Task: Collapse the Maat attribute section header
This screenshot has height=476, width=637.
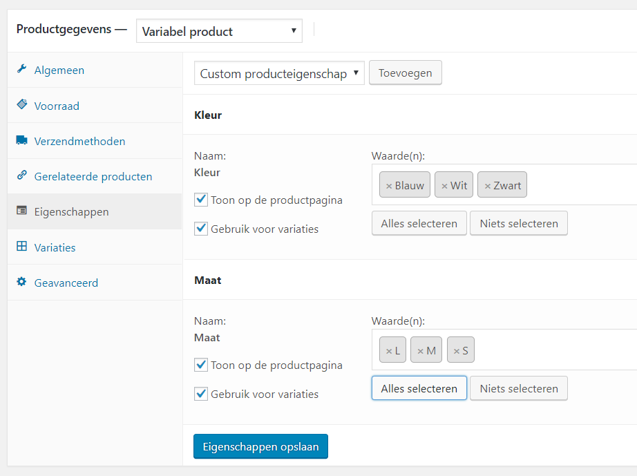Action: click(x=410, y=280)
